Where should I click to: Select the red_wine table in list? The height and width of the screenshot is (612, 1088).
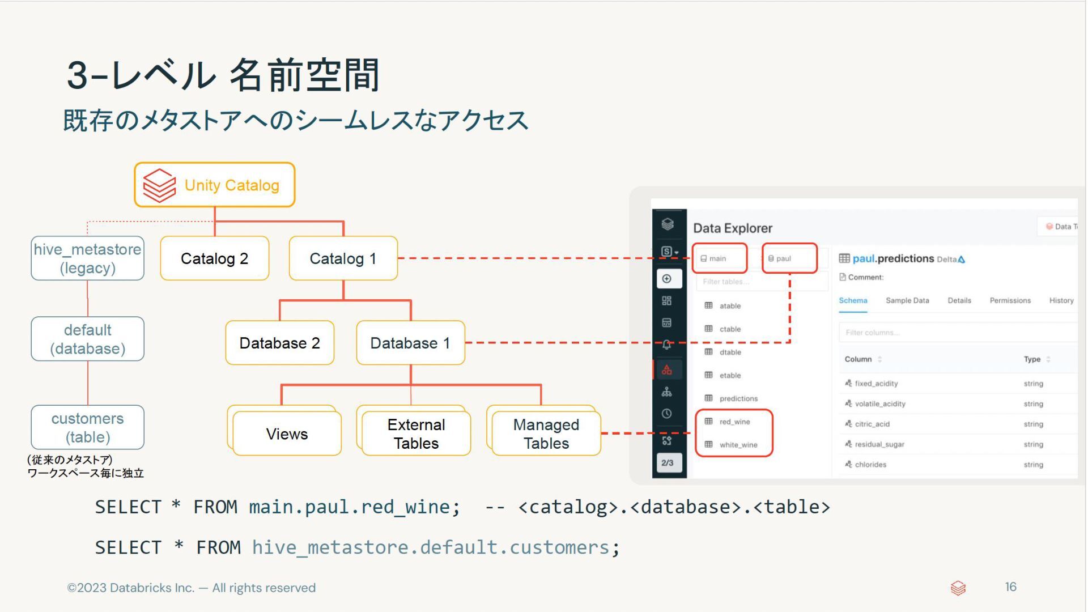coord(734,422)
